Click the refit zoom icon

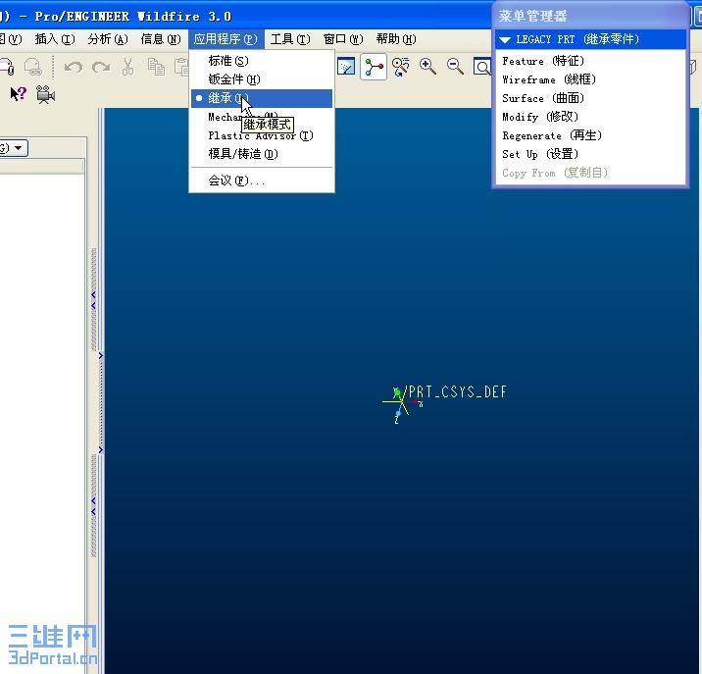[482, 67]
